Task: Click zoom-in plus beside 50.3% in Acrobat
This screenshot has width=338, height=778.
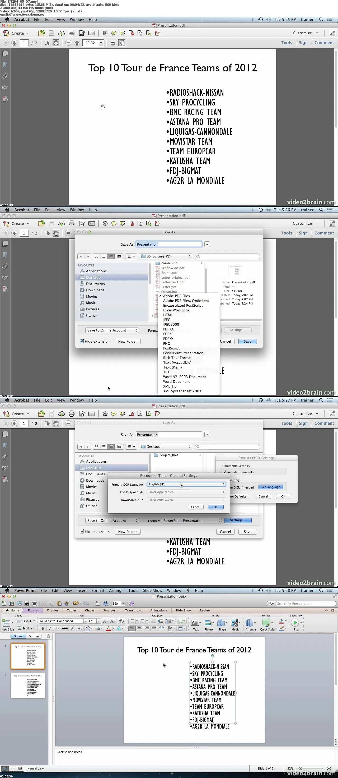Action: tap(77, 43)
